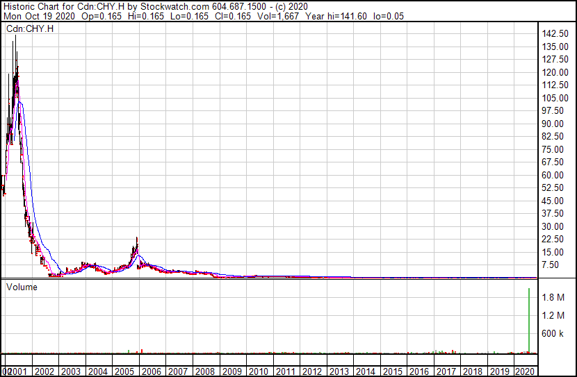Select the 2014 year marker on the axis

[x=366, y=371]
